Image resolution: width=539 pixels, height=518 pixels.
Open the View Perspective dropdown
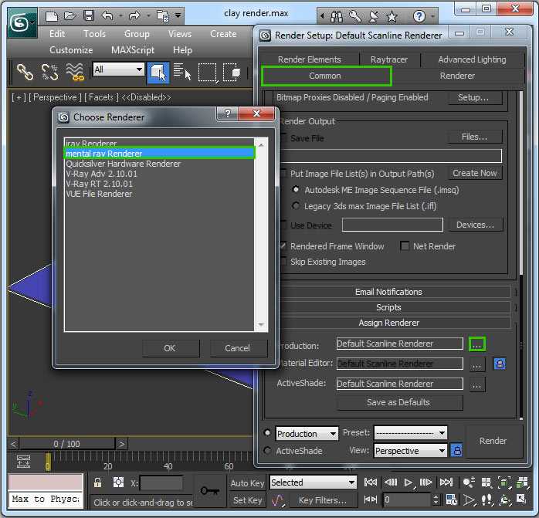(411, 451)
